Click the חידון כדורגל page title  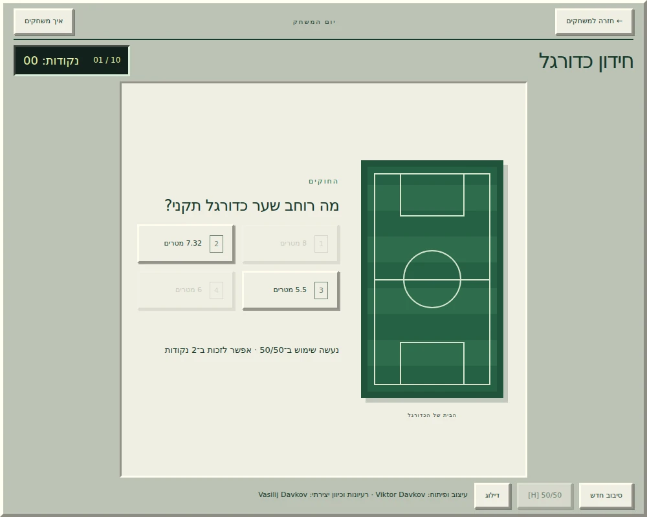pyautogui.click(x=586, y=61)
